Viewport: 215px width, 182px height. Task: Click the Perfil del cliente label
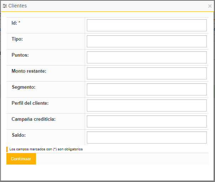pyautogui.click(x=30, y=103)
